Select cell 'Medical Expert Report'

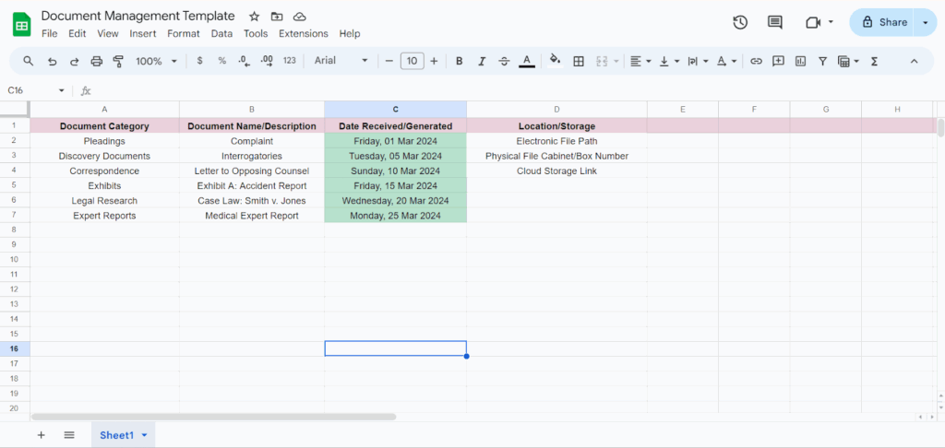251,216
